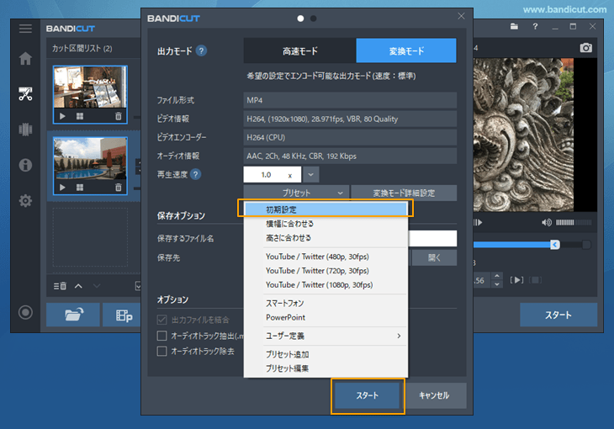Open encoding mode detailed settings
Screen dimensions: 614x429
(404, 193)
